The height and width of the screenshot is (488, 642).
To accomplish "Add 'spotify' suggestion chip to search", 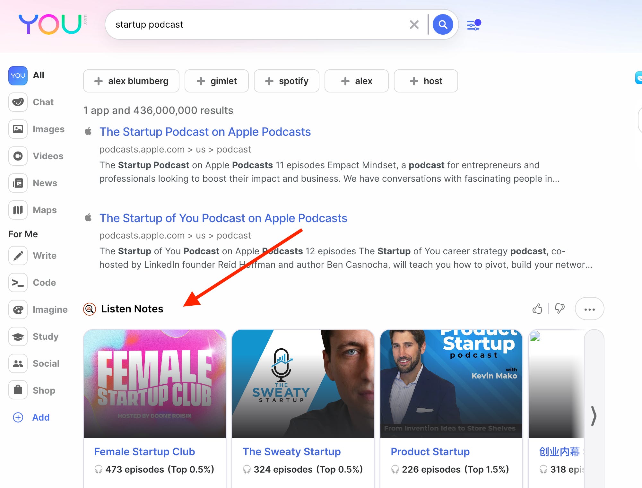I will 286,81.
